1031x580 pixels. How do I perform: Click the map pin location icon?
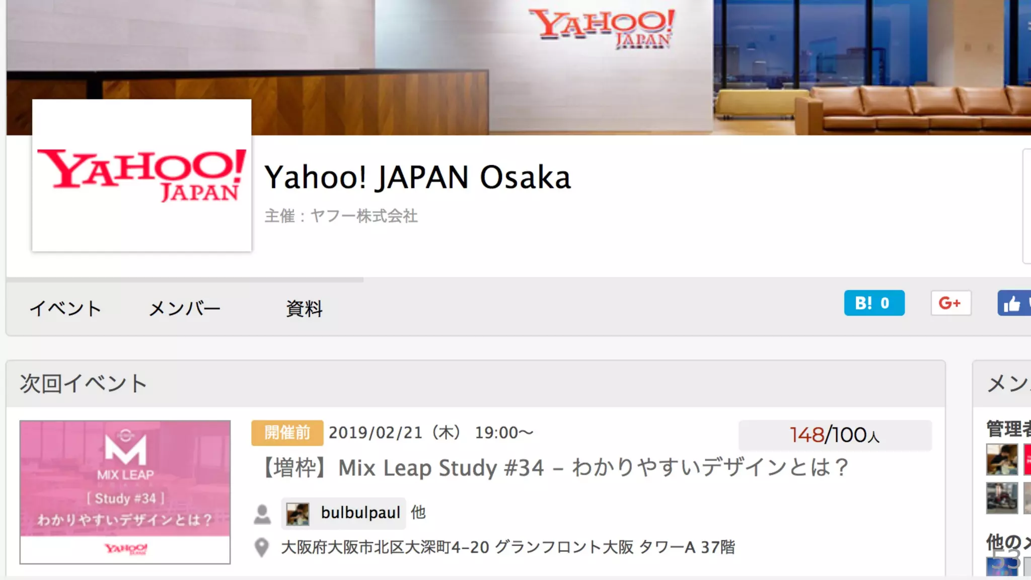(x=262, y=547)
